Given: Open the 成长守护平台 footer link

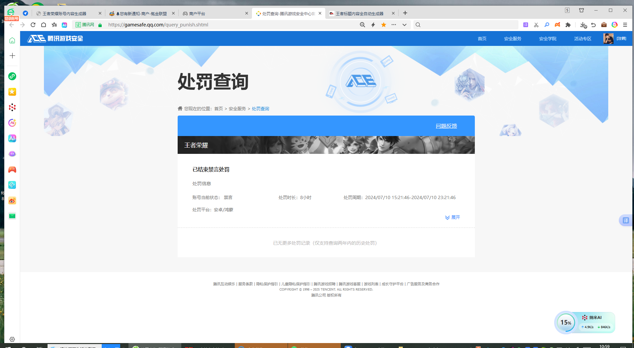Looking at the screenshot, I should (x=393, y=284).
